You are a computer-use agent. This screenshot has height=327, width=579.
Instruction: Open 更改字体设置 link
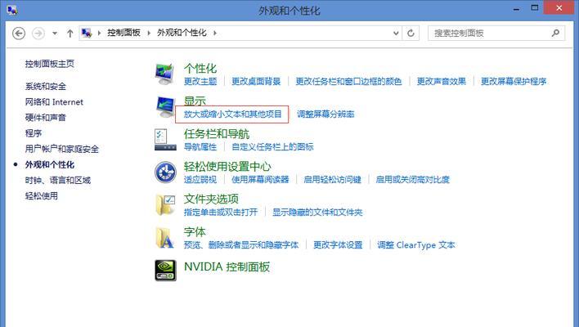click(x=338, y=244)
